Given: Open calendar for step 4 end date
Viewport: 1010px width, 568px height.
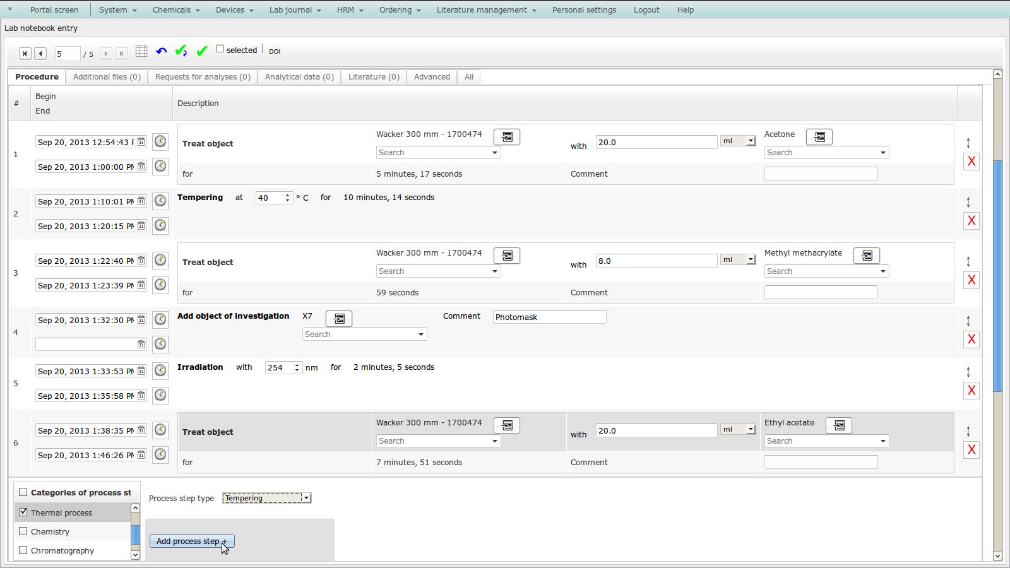Looking at the screenshot, I should [141, 345].
